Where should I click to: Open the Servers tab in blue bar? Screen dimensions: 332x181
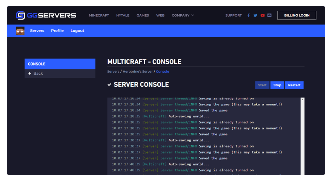(x=37, y=31)
